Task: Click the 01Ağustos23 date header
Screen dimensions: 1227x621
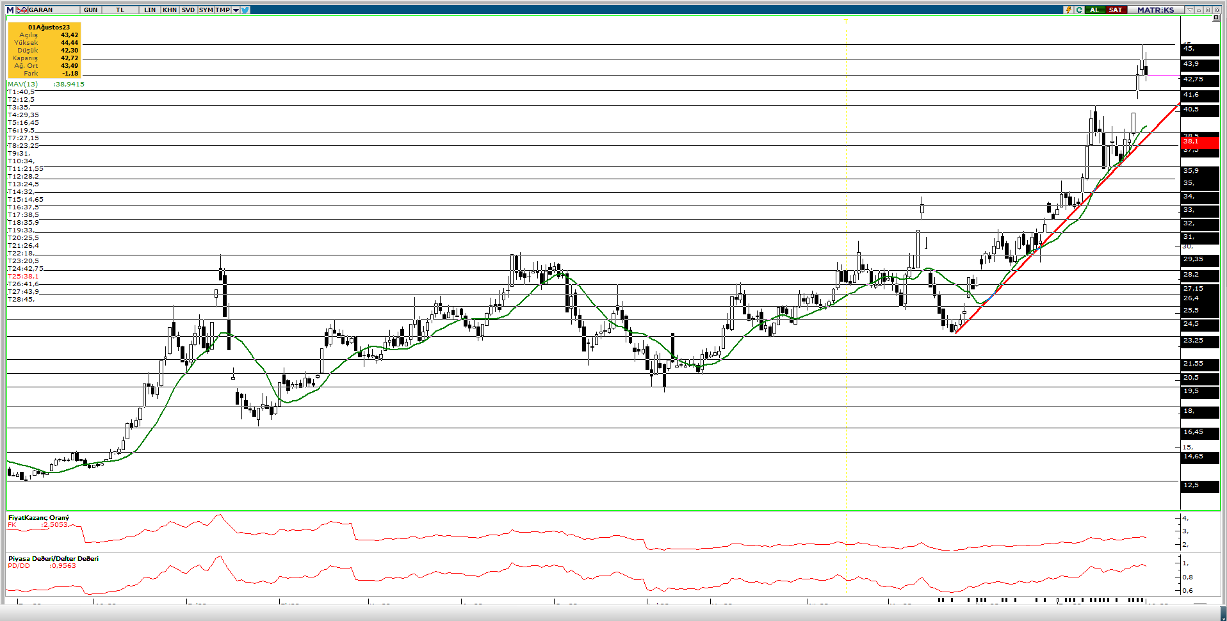Action: coord(49,28)
